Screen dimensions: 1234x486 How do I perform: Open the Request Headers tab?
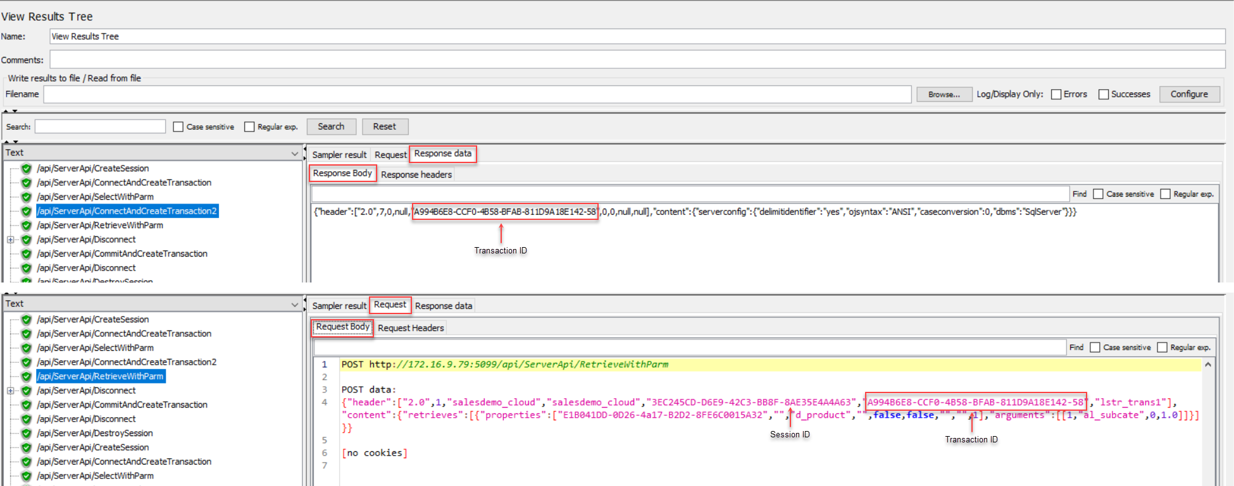click(411, 328)
